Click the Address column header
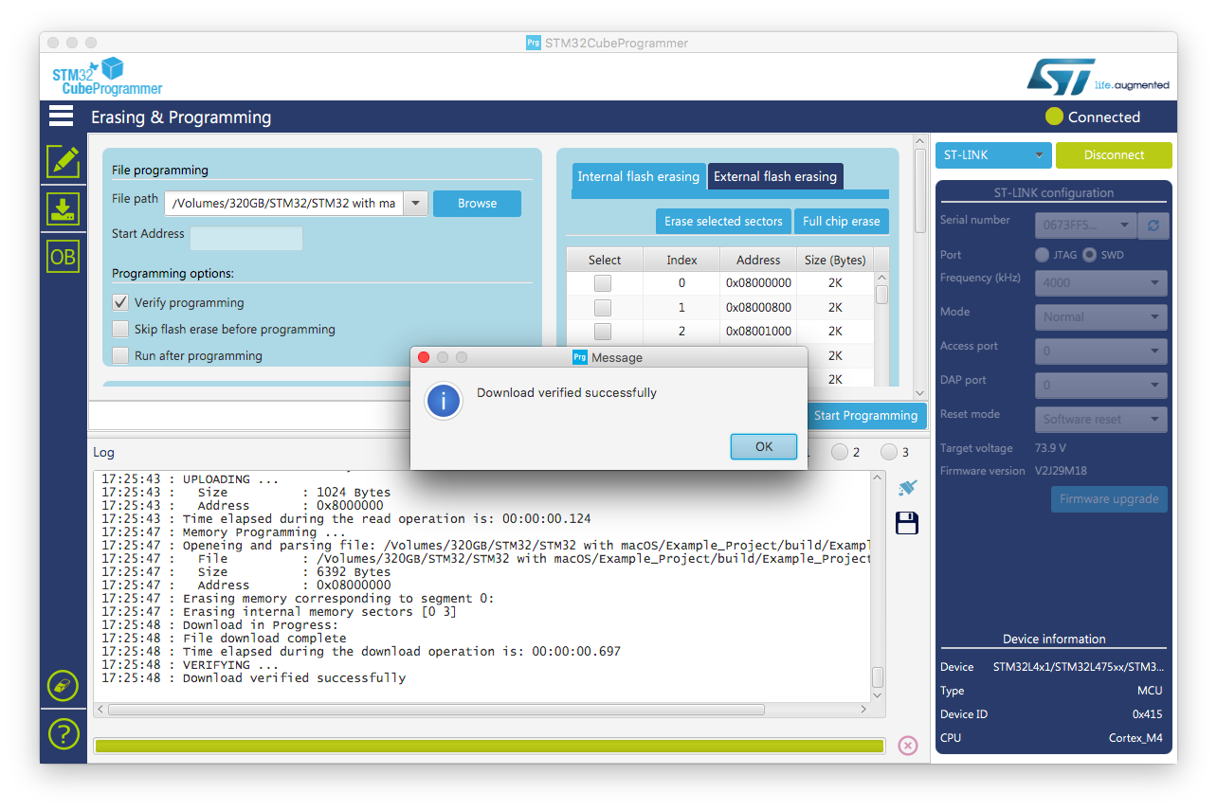This screenshot has height=811, width=1217. pyautogui.click(x=758, y=260)
